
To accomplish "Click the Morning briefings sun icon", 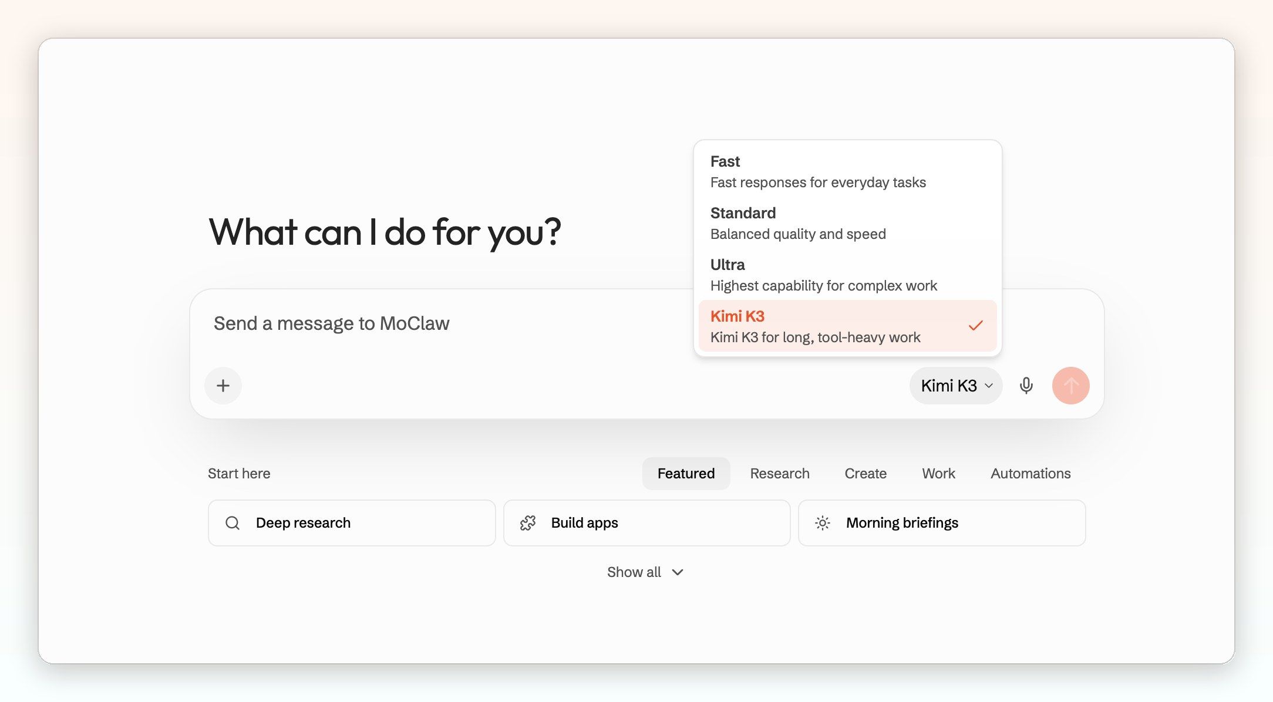I will (823, 523).
